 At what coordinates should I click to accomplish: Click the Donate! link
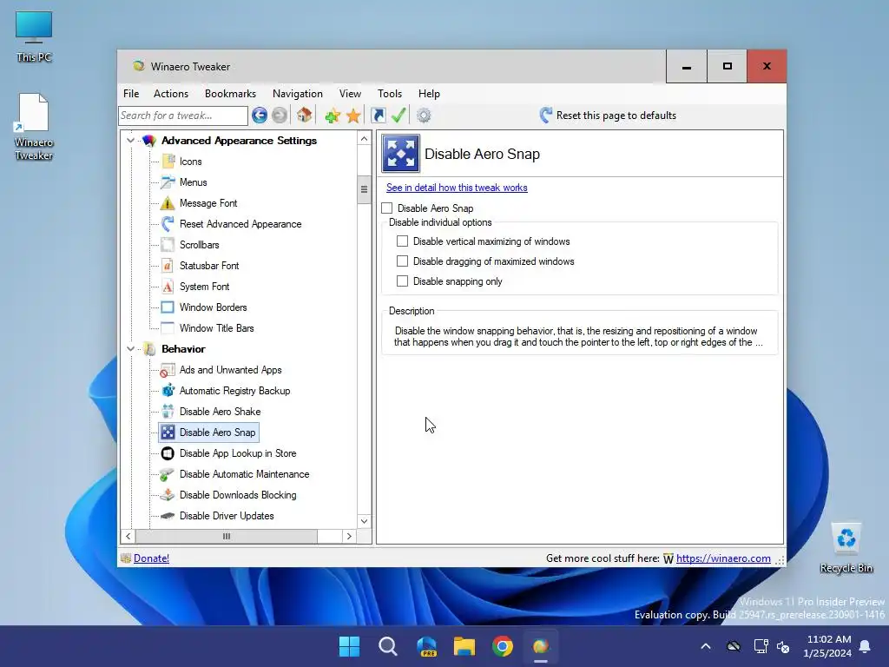click(151, 558)
